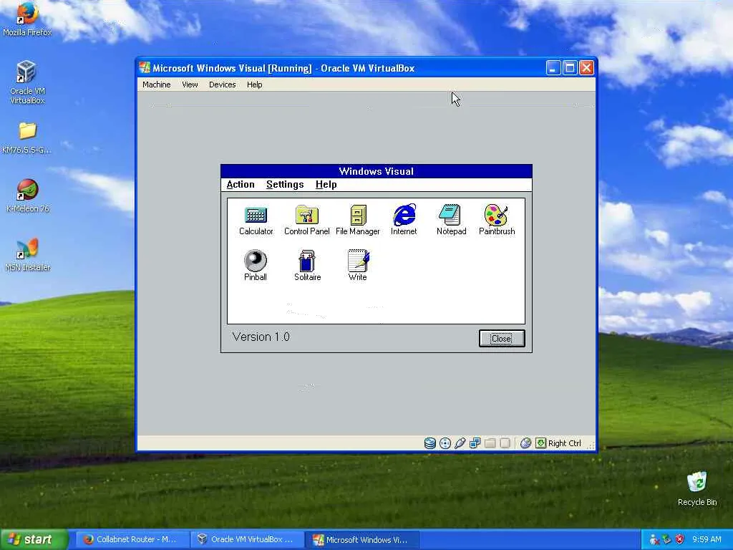Open the VirtualBox View menu
Screen dimensions: 733x550
[190, 85]
